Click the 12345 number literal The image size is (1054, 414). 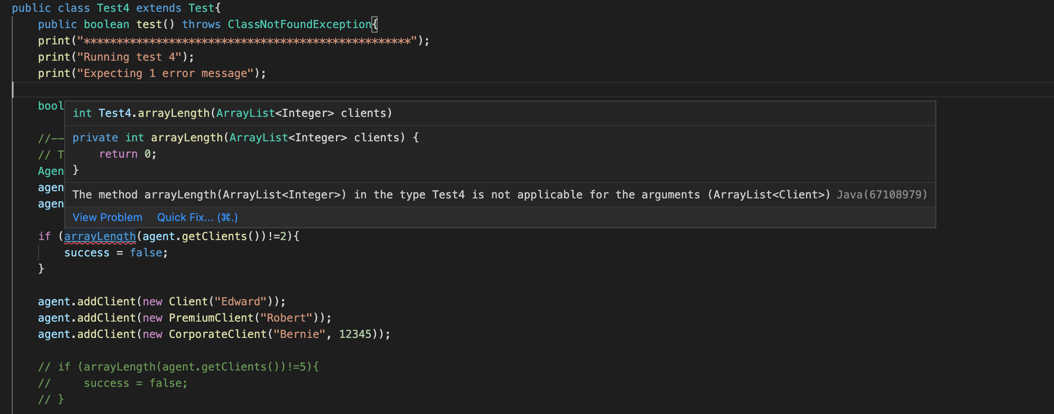tap(357, 334)
